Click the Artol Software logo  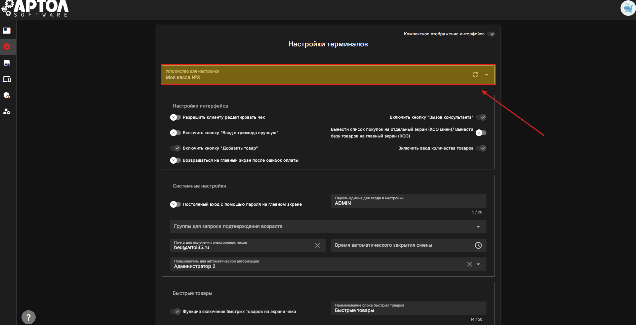coord(35,8)
